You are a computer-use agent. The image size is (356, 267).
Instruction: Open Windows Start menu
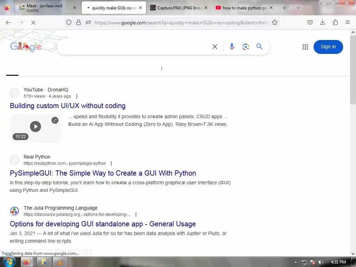pos(9,262)
